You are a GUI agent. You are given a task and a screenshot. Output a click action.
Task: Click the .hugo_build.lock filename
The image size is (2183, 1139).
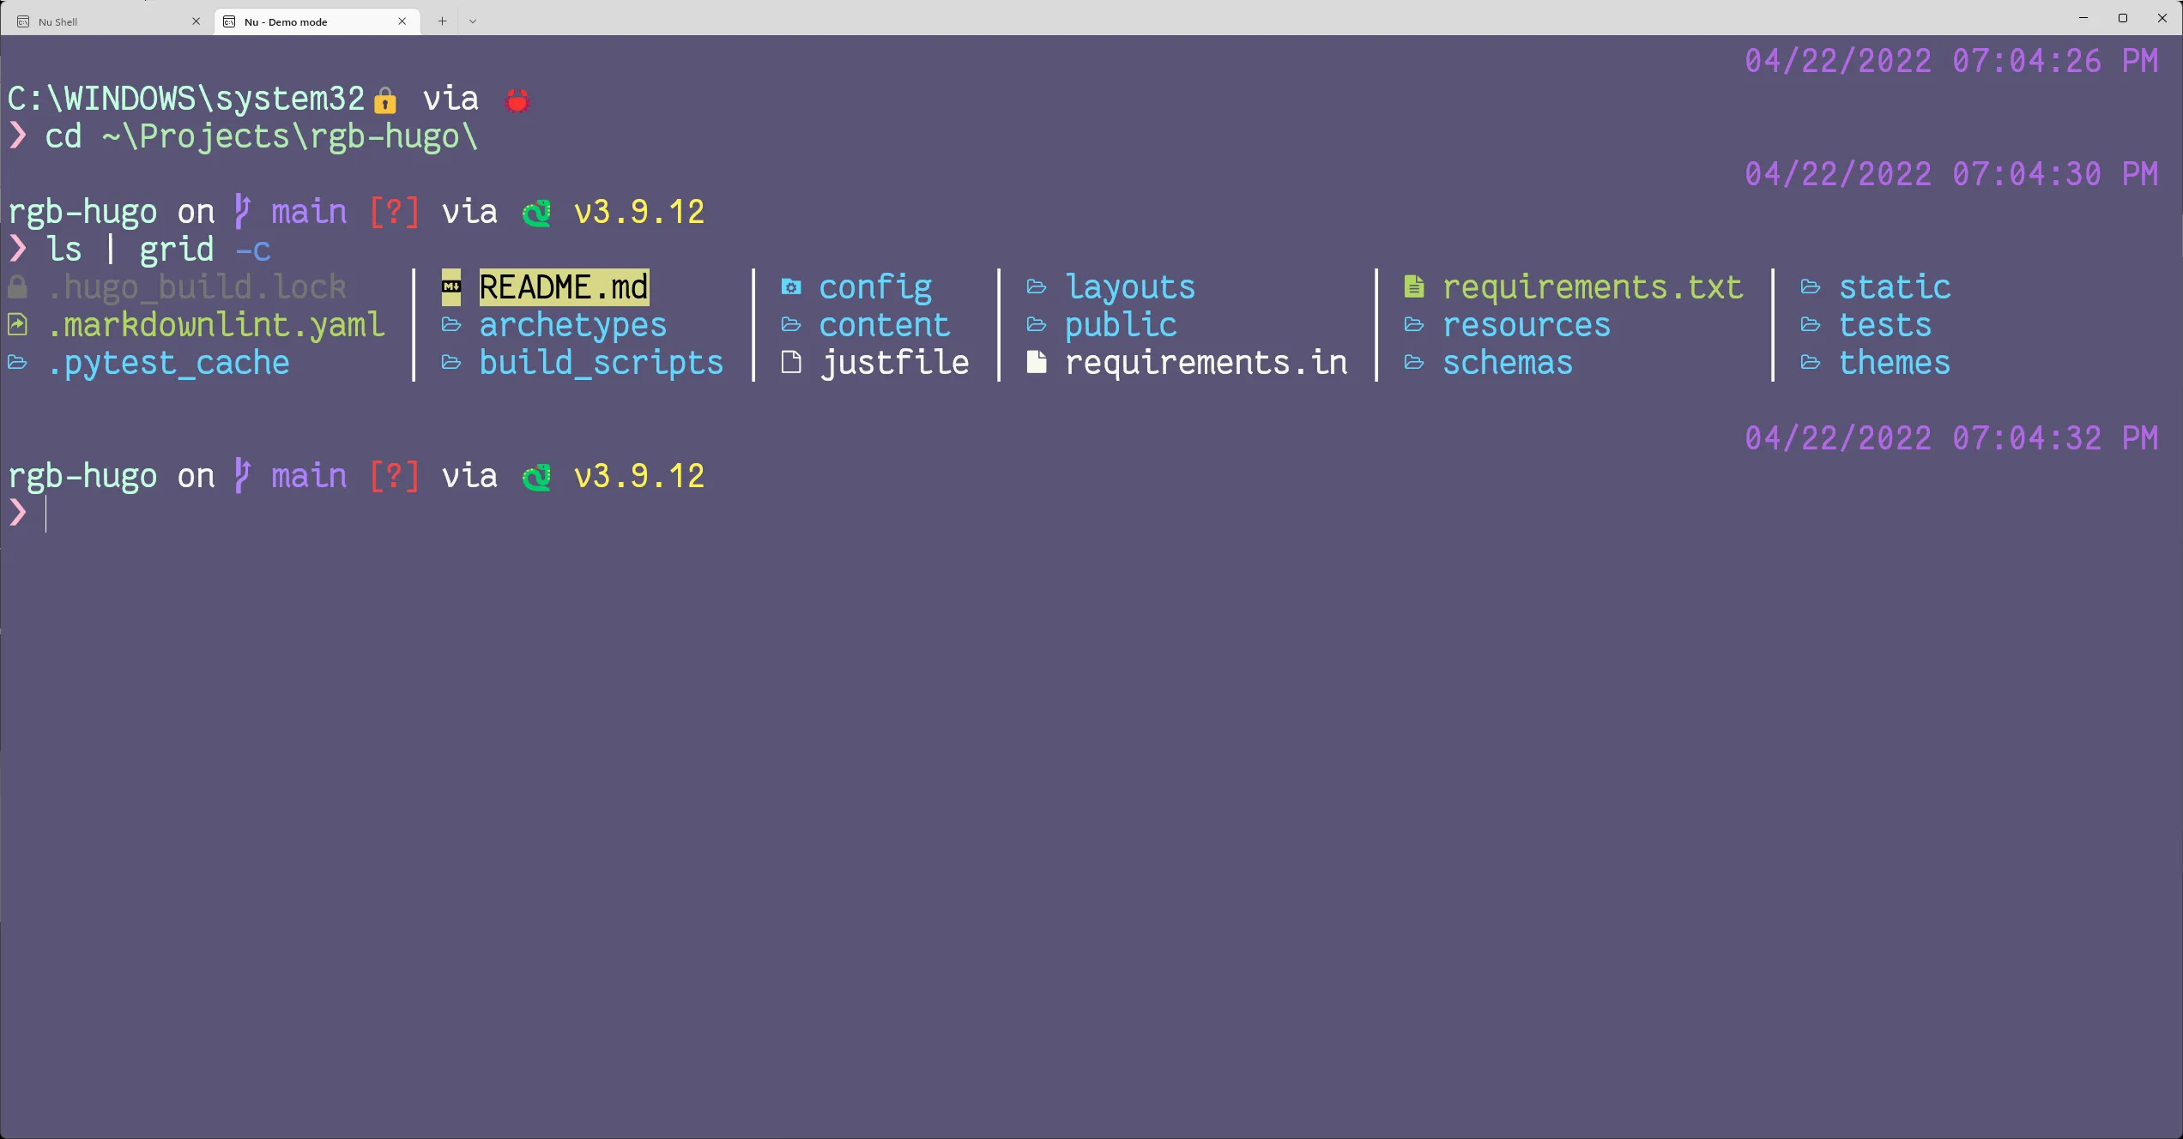(x=197, y=287)
